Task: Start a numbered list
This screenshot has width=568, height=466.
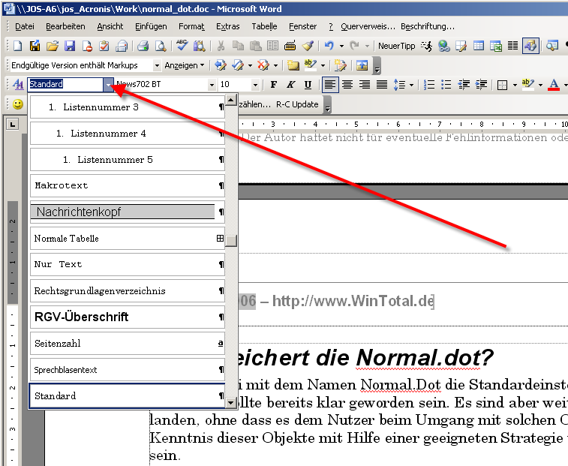Action: click(x=430, y=85)
